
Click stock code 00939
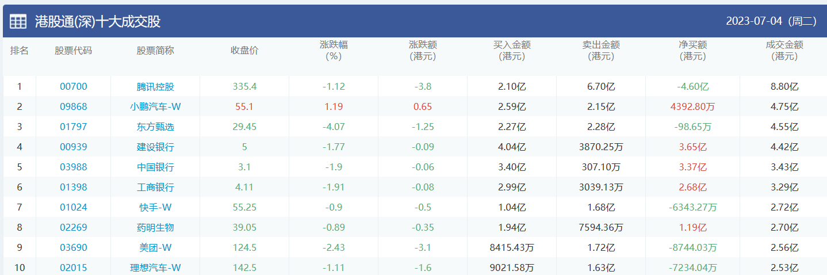tap(74, 147)
